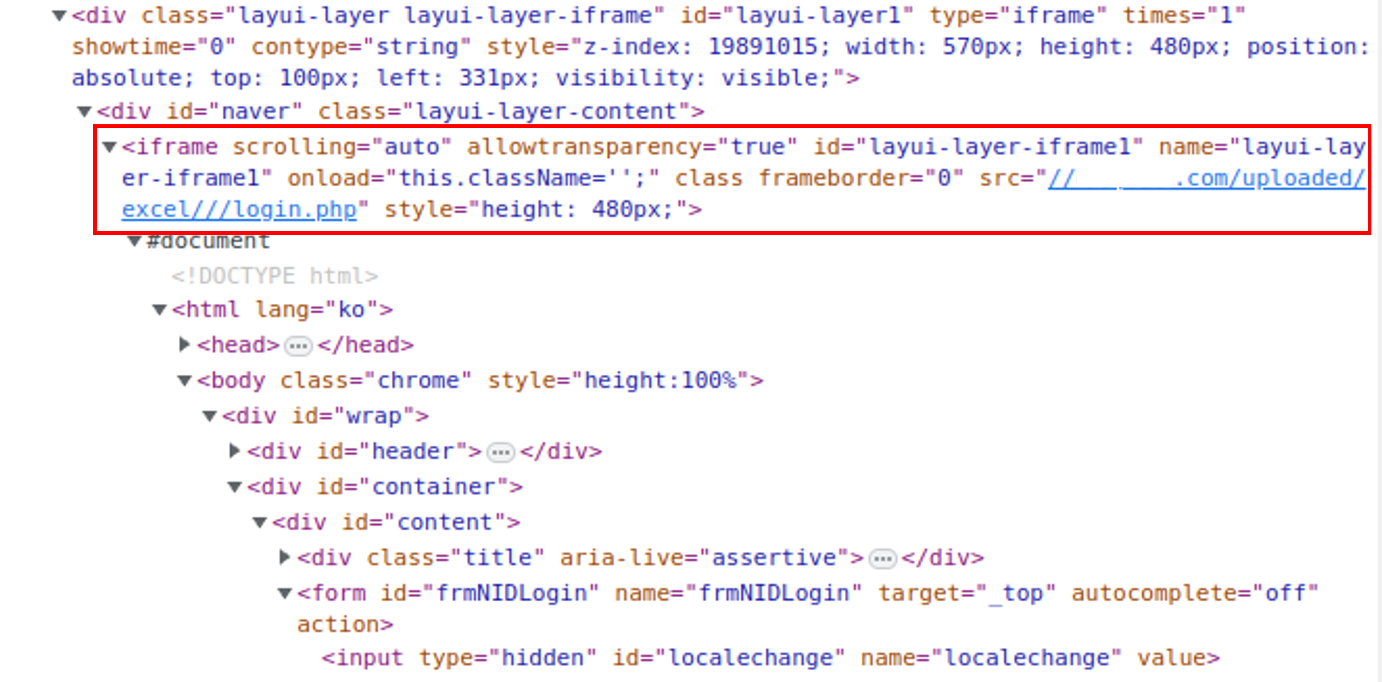Collapse the div id="content" node
This screenshot has width=1382, height=682.
pyautogui.click(x=260, y=522)
